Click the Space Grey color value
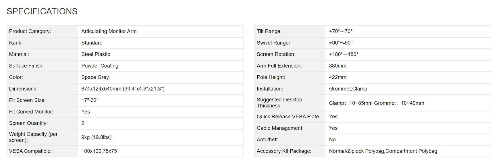Screen dimensions: 492x160 [x=95, y=77]
